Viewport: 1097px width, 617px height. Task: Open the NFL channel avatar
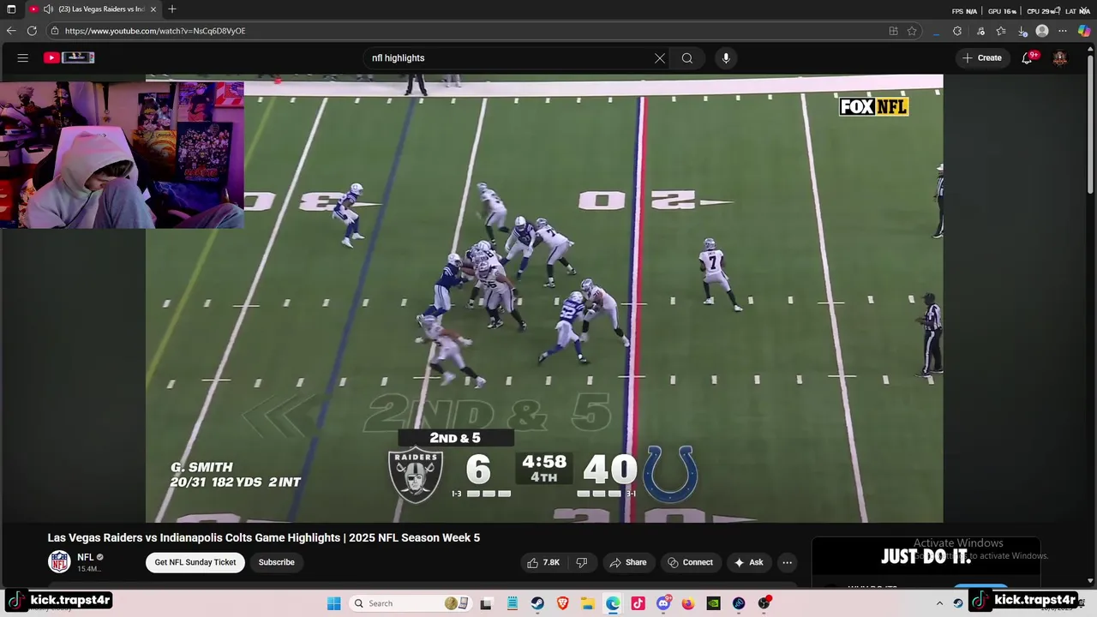coord(59,562)
